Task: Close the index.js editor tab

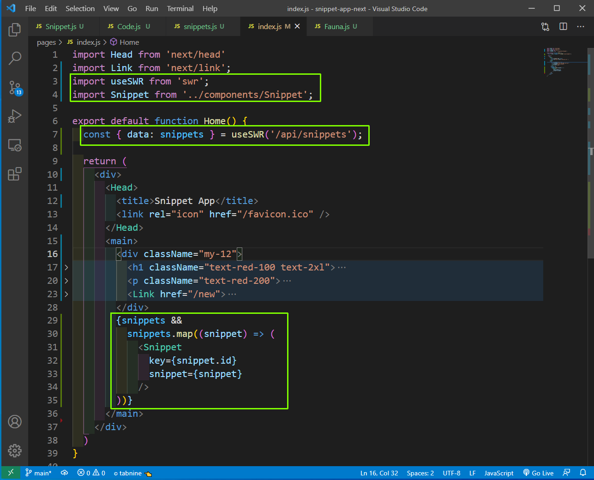Action: click(x=297, y=26)
